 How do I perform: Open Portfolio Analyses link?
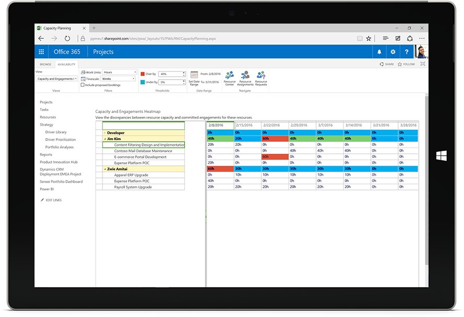(59, 147)
